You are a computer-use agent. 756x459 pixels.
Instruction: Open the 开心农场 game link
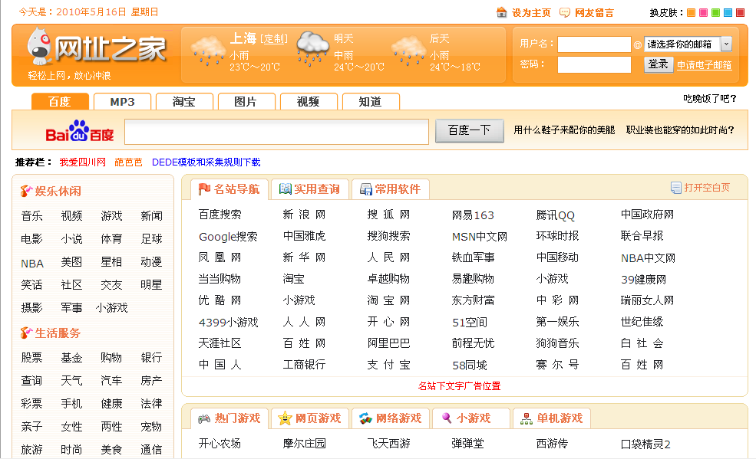coord(220,443)
